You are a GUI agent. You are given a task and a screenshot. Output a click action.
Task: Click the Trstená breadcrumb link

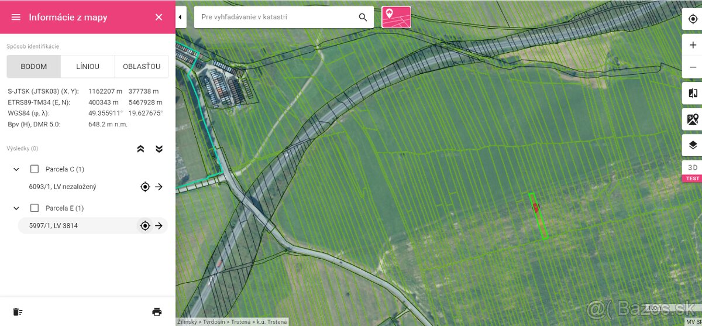tap(241, 322)
